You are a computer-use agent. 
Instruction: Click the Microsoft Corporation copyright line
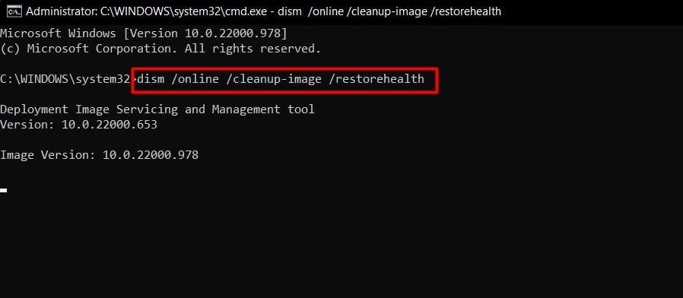click(x=160, y=49)
